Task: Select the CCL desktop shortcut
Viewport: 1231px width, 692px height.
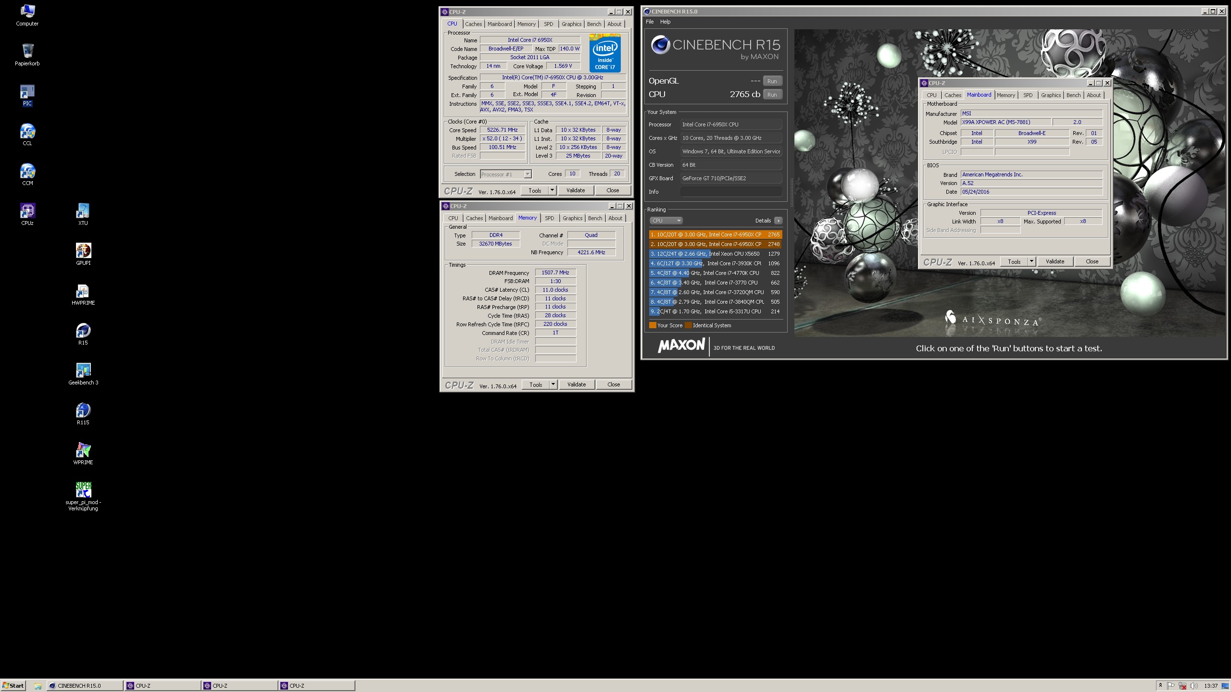Action: (x=27, y=135)
